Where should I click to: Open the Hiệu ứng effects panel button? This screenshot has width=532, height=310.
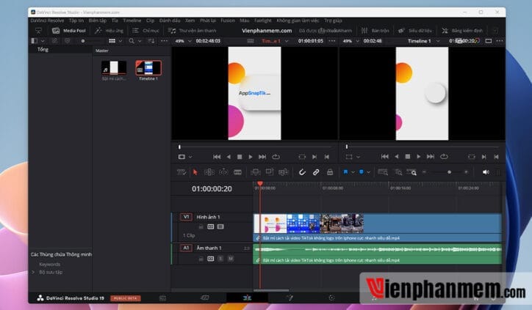pyautogui.click(x=109, y=31)
